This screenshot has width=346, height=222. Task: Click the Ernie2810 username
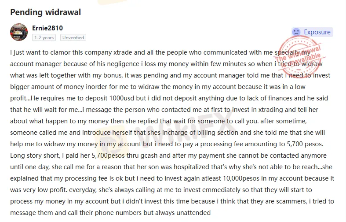47,28
